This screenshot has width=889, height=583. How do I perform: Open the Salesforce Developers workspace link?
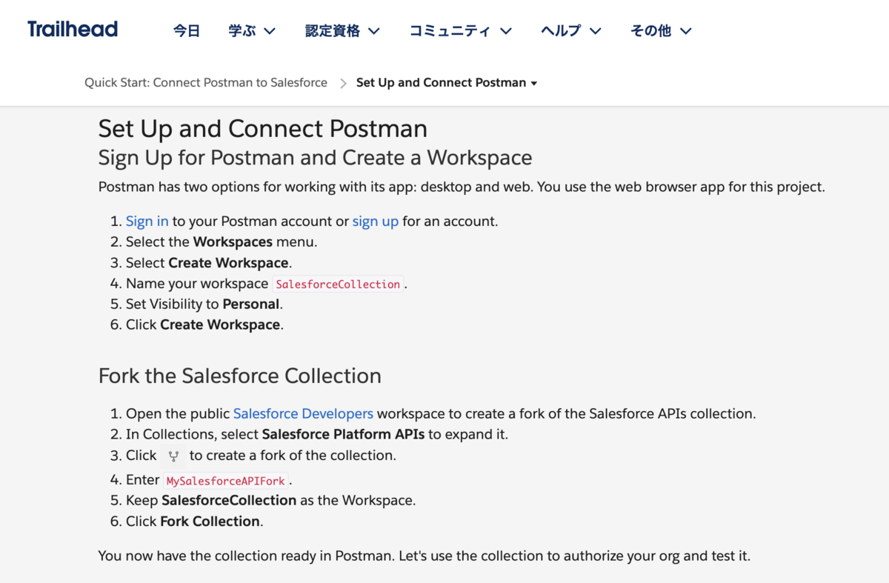[x=303, y=414]
